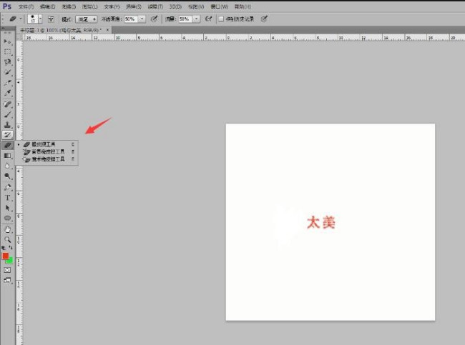Click the red foreground color swatch
This screenshot has height=345, width=465.
click(x=6, y=256)
